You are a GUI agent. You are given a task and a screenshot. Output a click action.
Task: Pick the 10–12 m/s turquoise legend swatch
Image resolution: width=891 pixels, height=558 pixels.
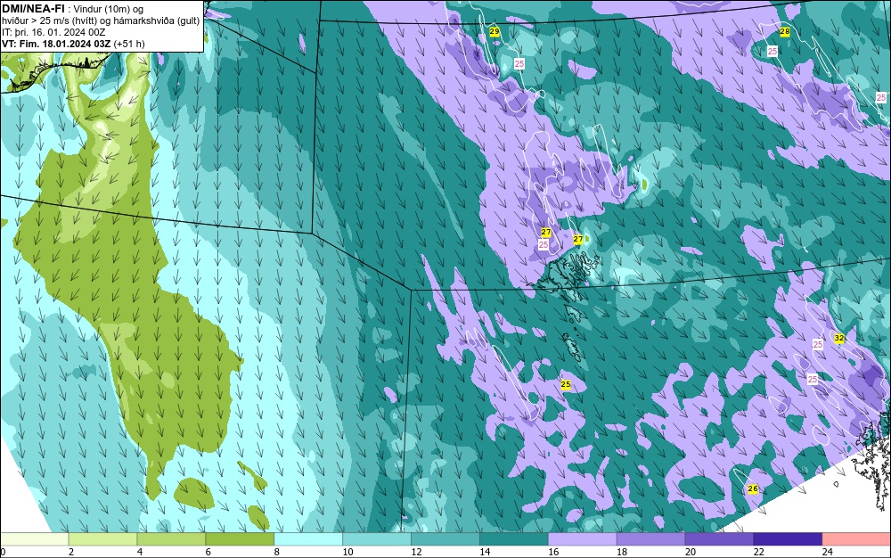[377, 538]
